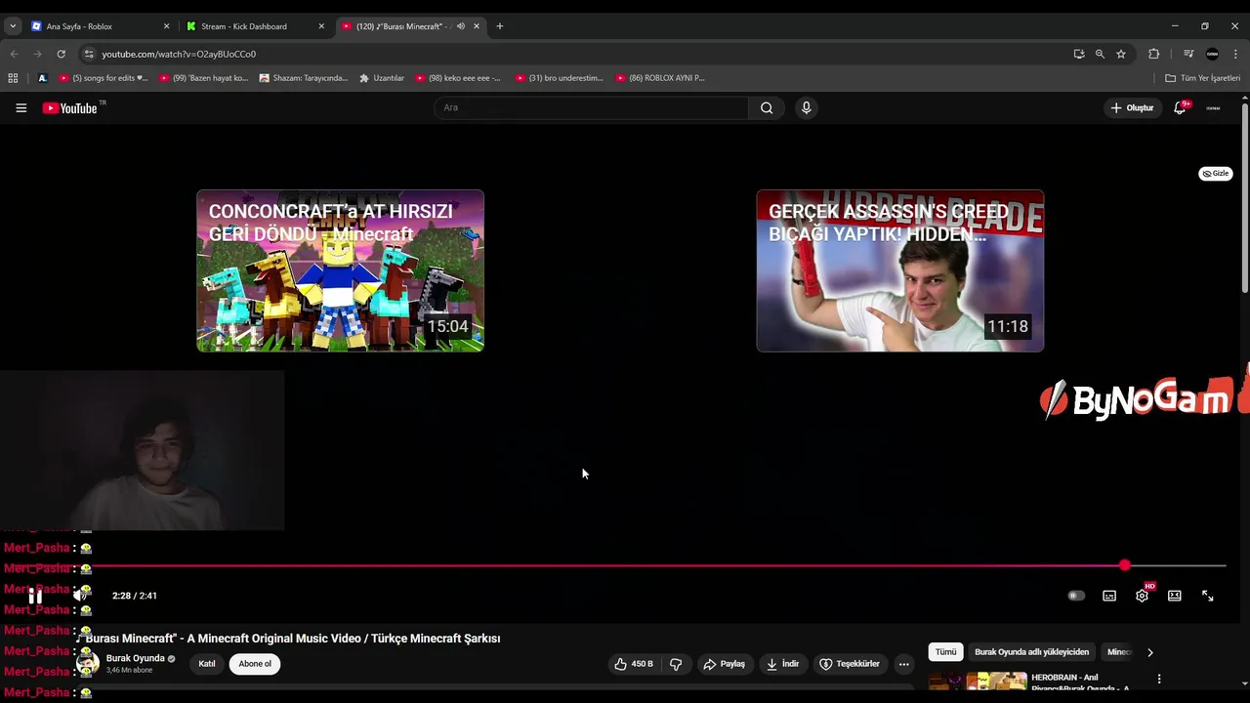Open CONCONCRAFT'a AT HIRSIZI end screen video
The width and height of the screenshot is (1250, 703).
click(340, 270)
